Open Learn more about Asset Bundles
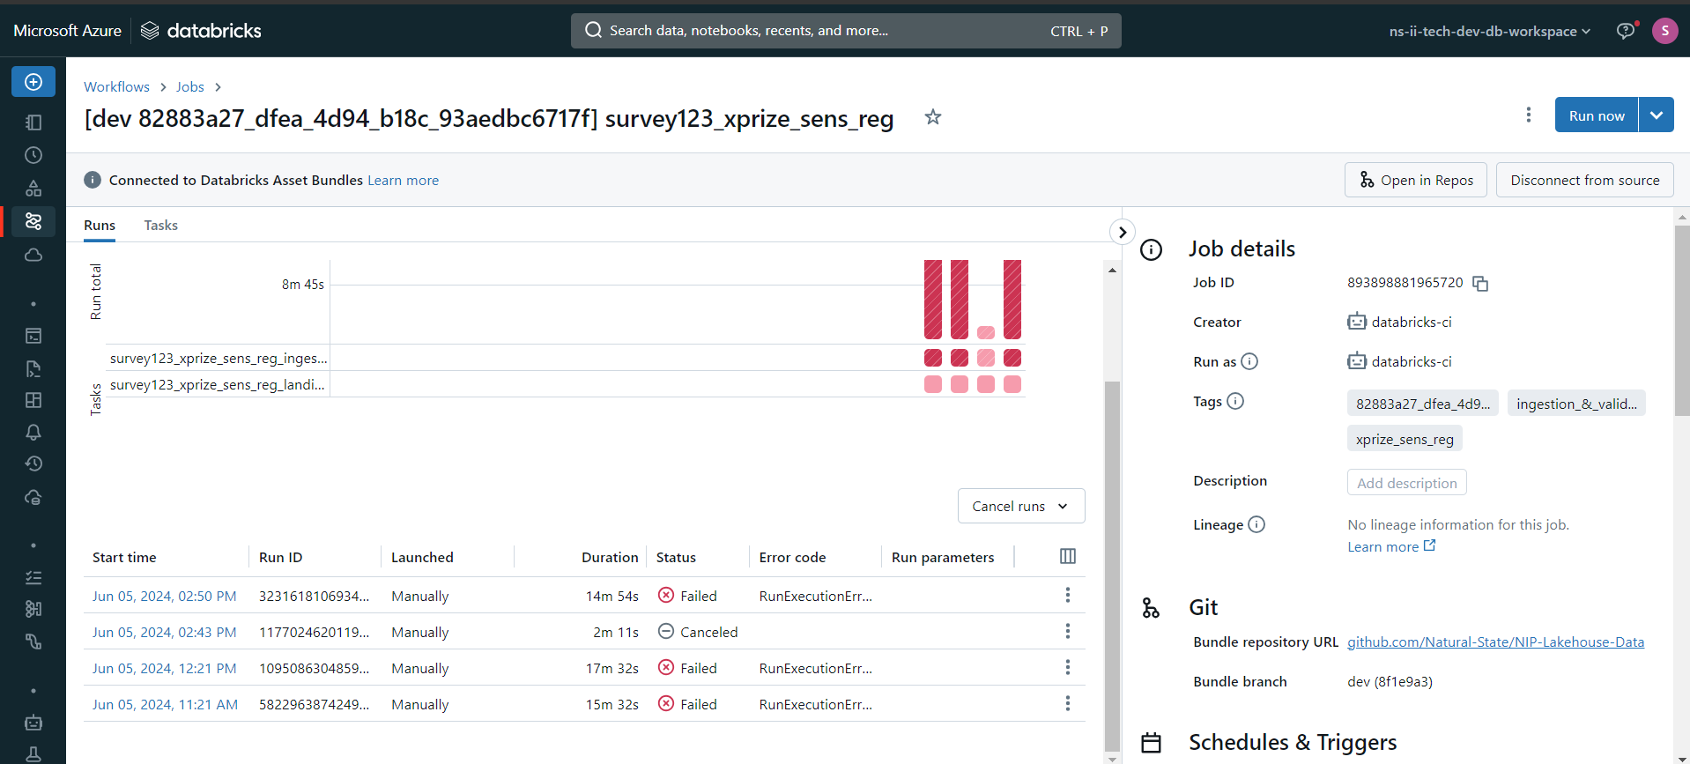This screenshot has width=1690, height=764. click(404, 181)
